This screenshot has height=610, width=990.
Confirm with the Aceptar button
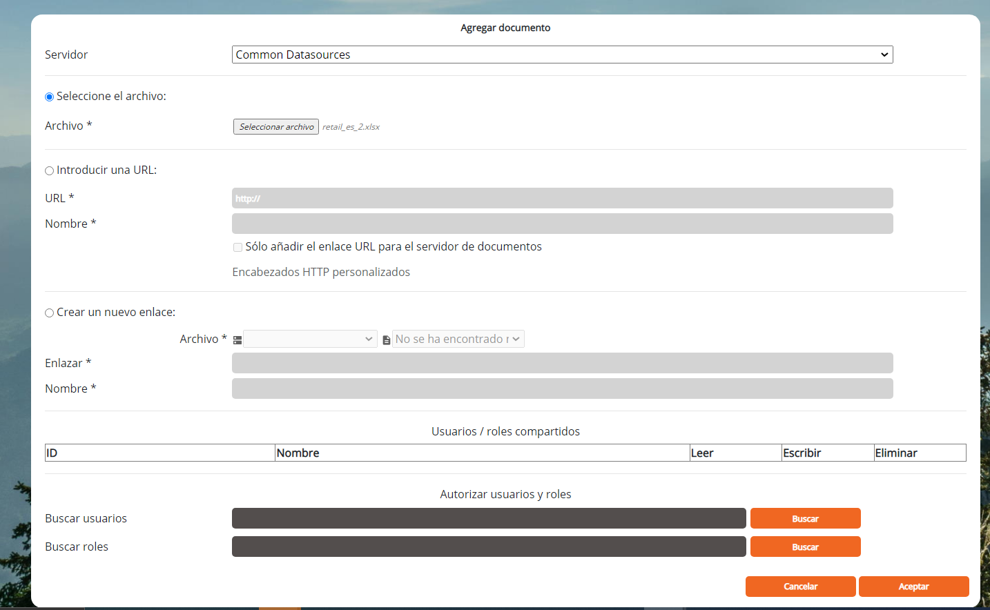coord(913,587)
